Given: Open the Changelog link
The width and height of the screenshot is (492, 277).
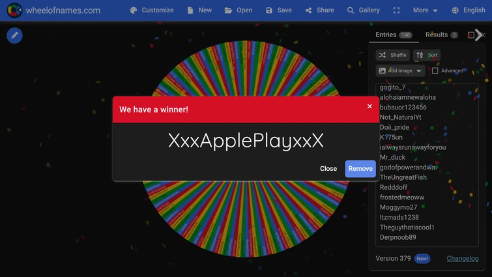Looking at the screenshot, I should [463, 259].
